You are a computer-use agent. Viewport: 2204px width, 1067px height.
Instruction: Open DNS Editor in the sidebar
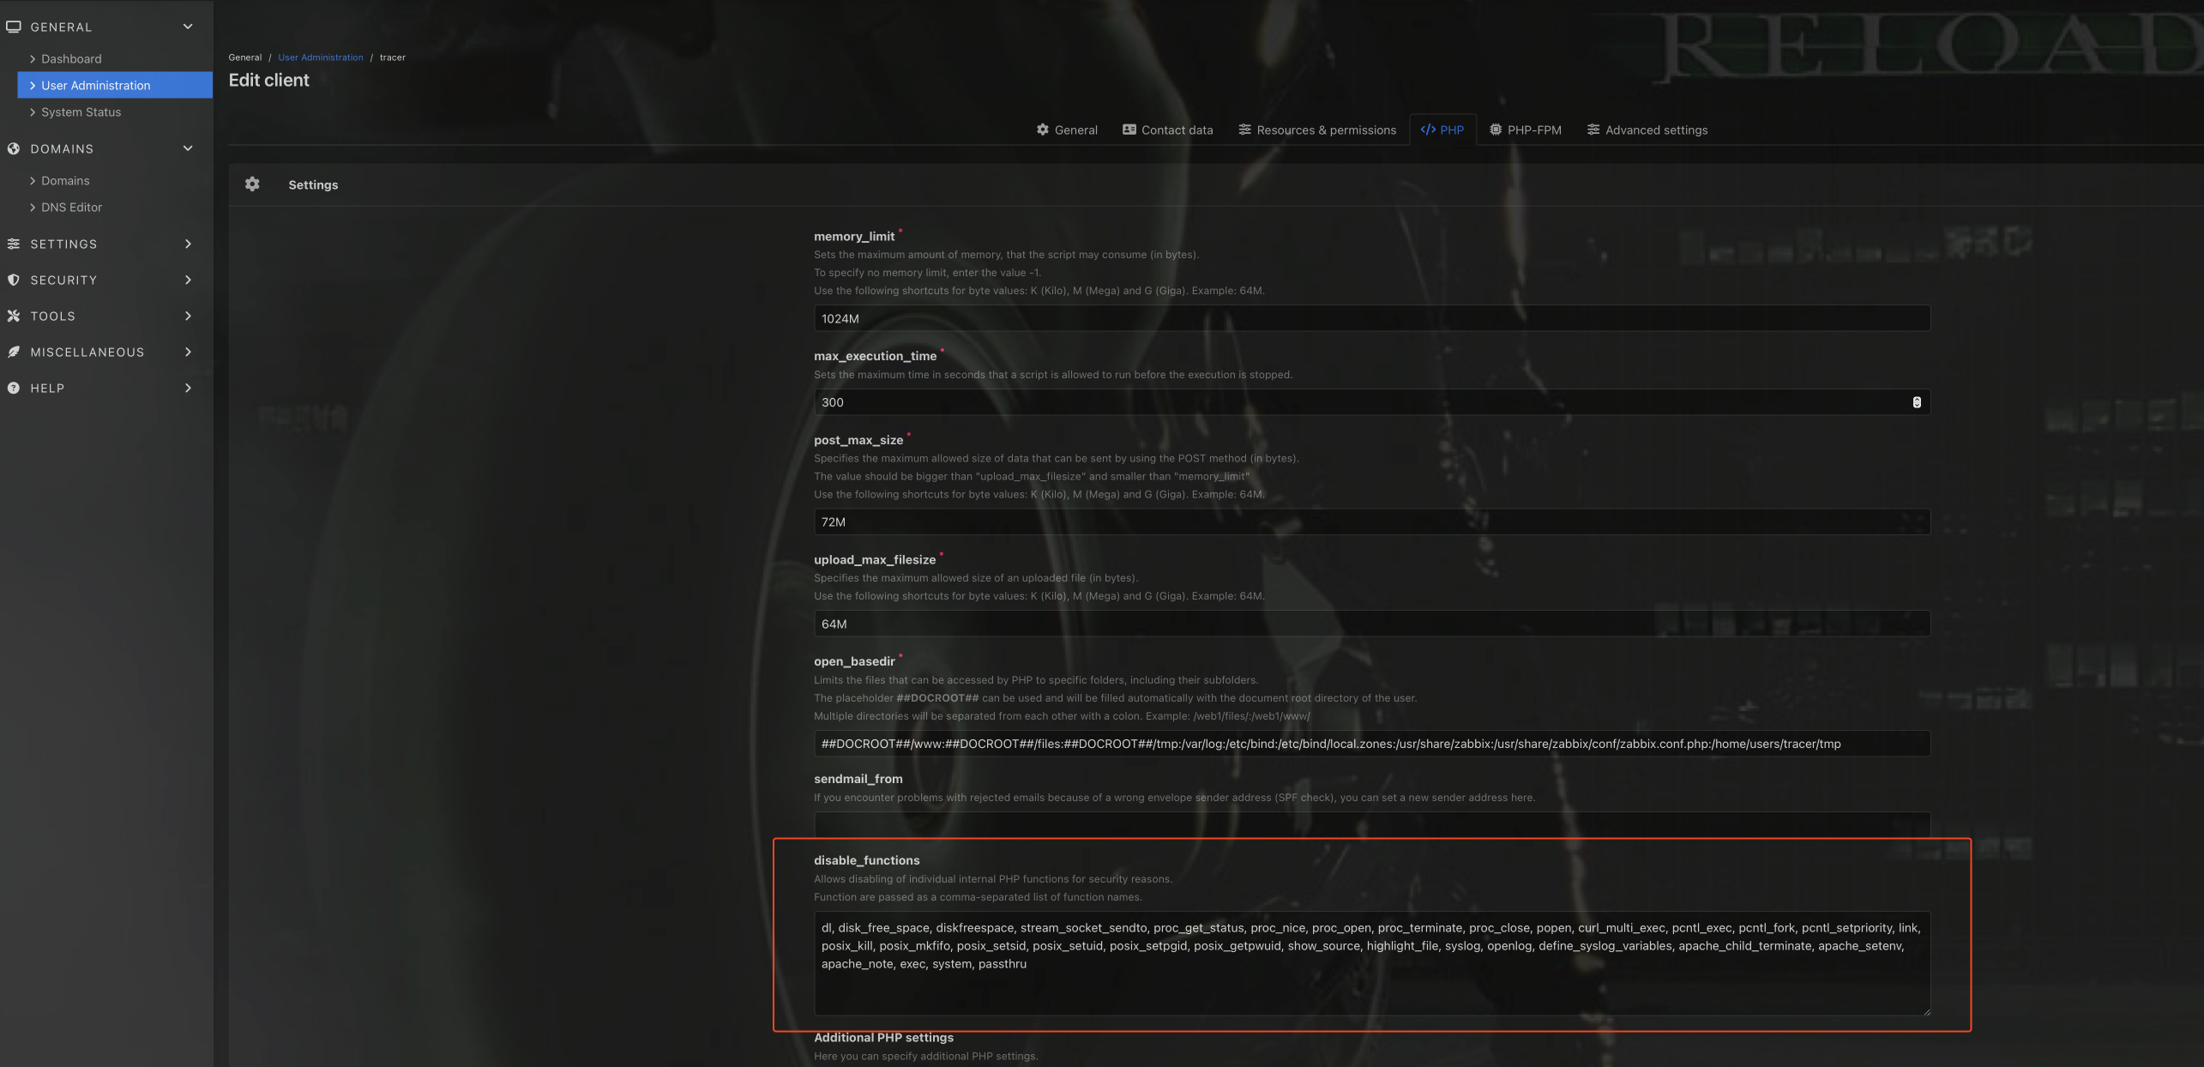(71, 207)
